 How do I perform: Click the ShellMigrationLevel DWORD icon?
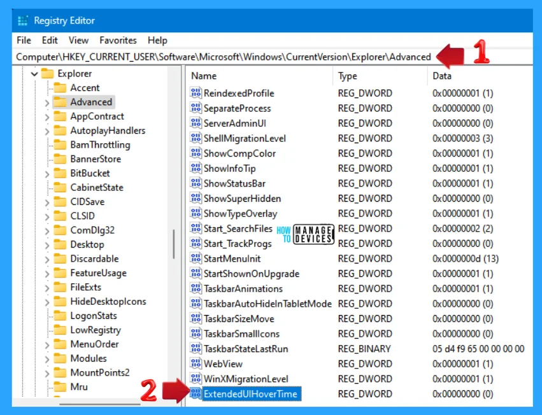pos(196,138)
